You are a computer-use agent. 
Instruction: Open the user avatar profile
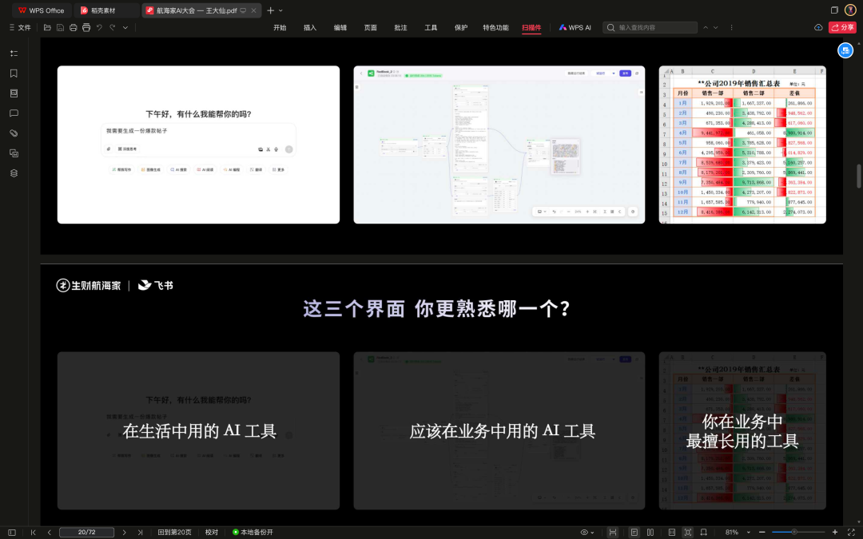pyautogui.click(x=850, y=10)
